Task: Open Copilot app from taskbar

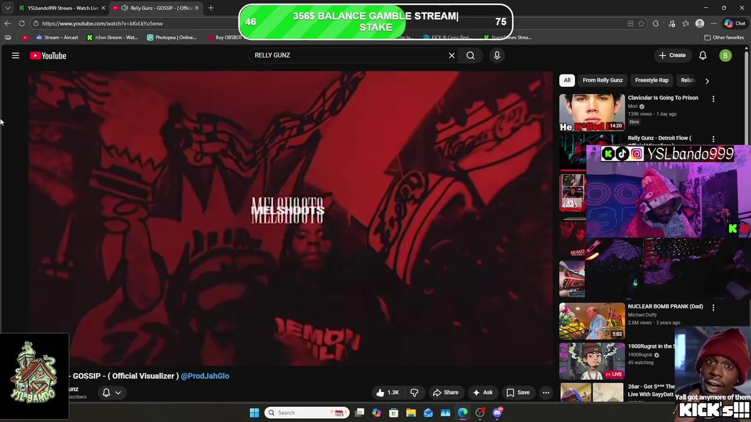Action: [x=376, y=413]
